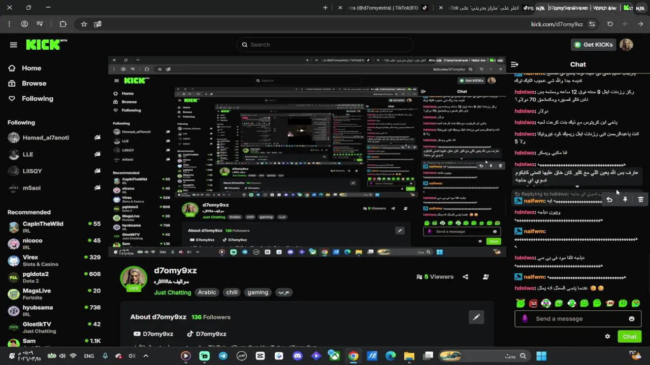Open the browser three-dot menu

pos(9,24)
